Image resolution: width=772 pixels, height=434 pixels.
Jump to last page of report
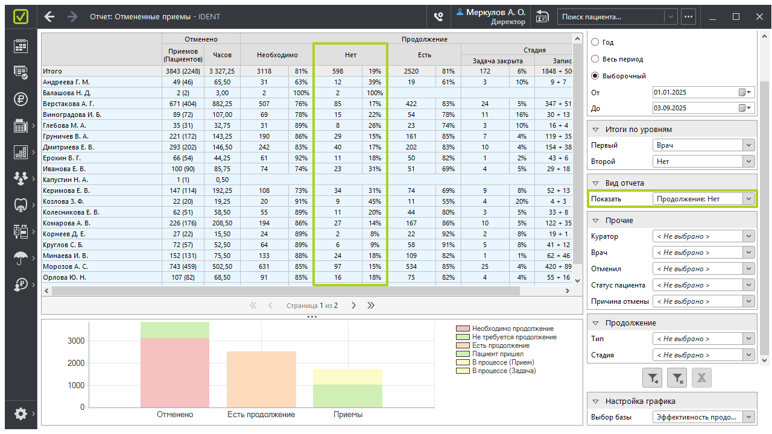pos(371,306)
